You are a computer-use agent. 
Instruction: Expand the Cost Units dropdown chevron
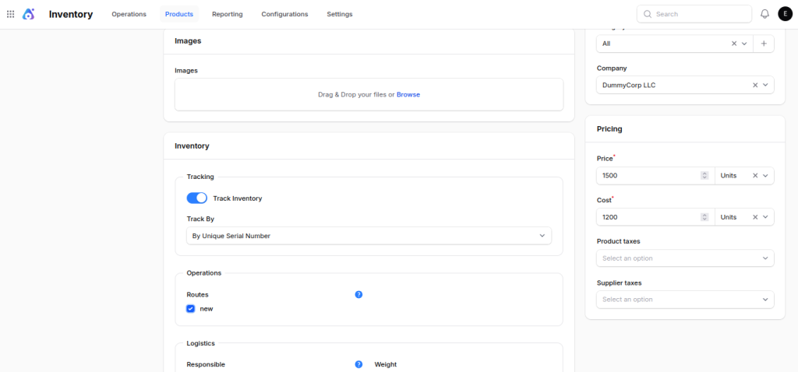pos(765,217)
